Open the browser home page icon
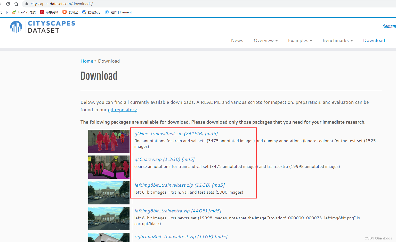This screenshot has height=242, width=396. (x=16, y=4)
